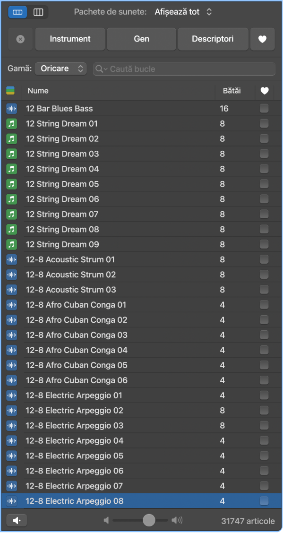The height and width of the screenshot is (533, 283).
Task: Mark 12 Bar Blues Bass as favorite
Action: pyautogui.click(x=264, y=108)
